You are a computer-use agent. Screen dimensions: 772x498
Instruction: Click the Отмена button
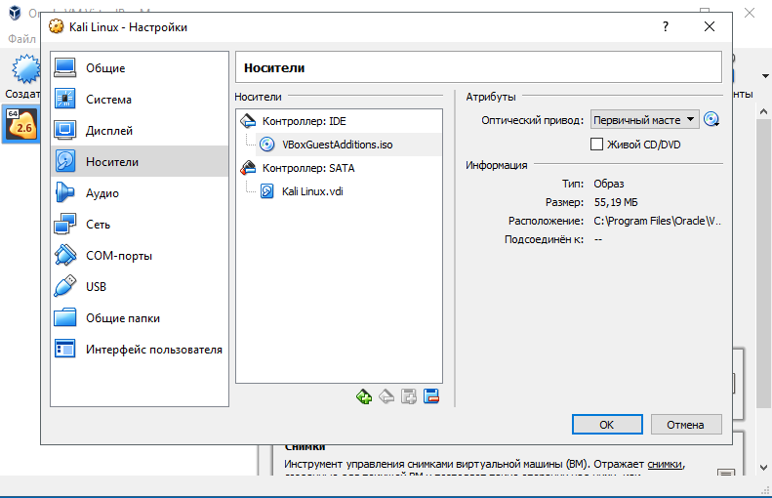click(x=686, y=424)
